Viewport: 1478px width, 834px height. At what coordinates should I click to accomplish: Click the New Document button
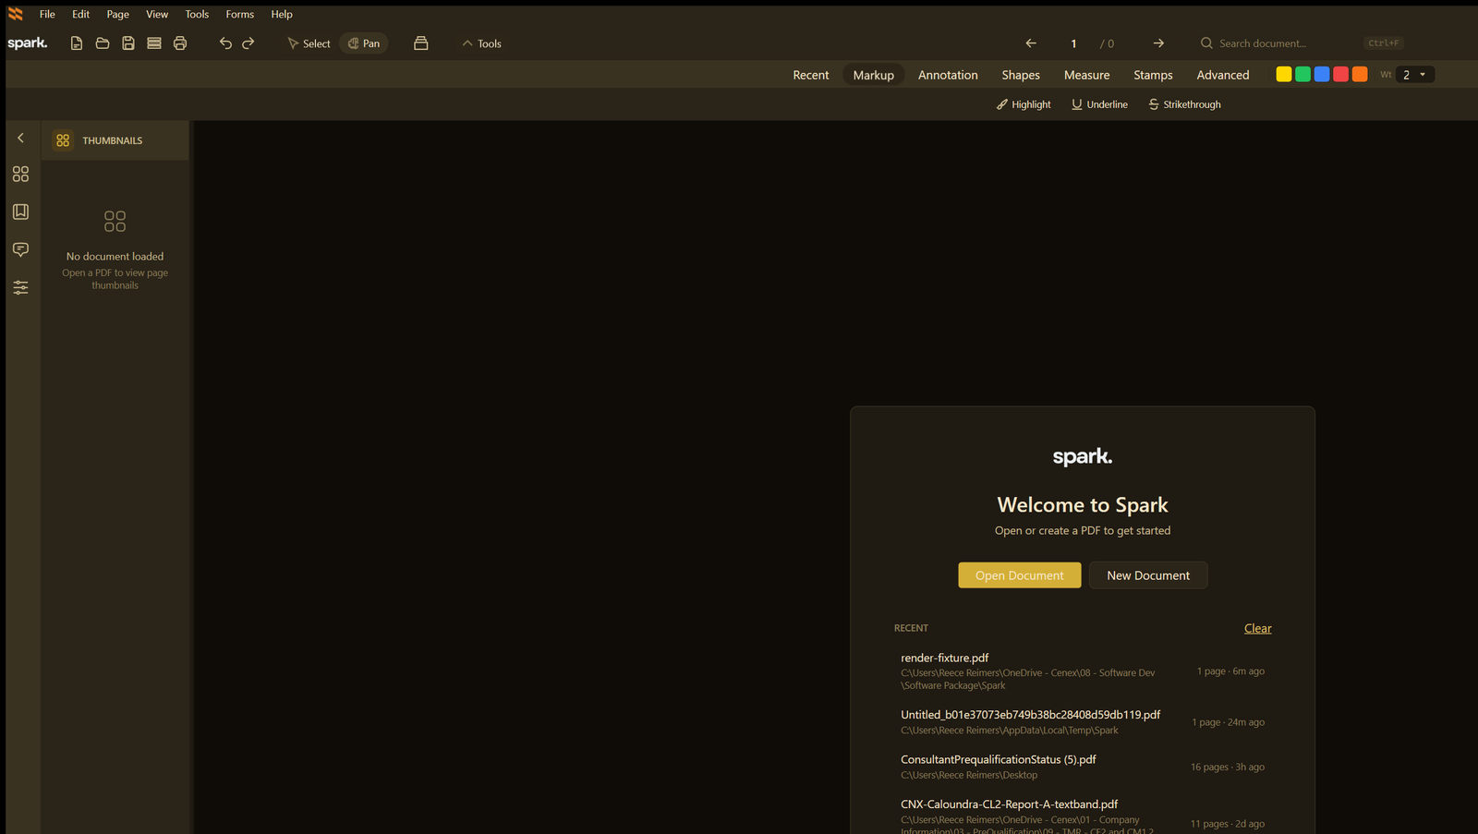1148,575
